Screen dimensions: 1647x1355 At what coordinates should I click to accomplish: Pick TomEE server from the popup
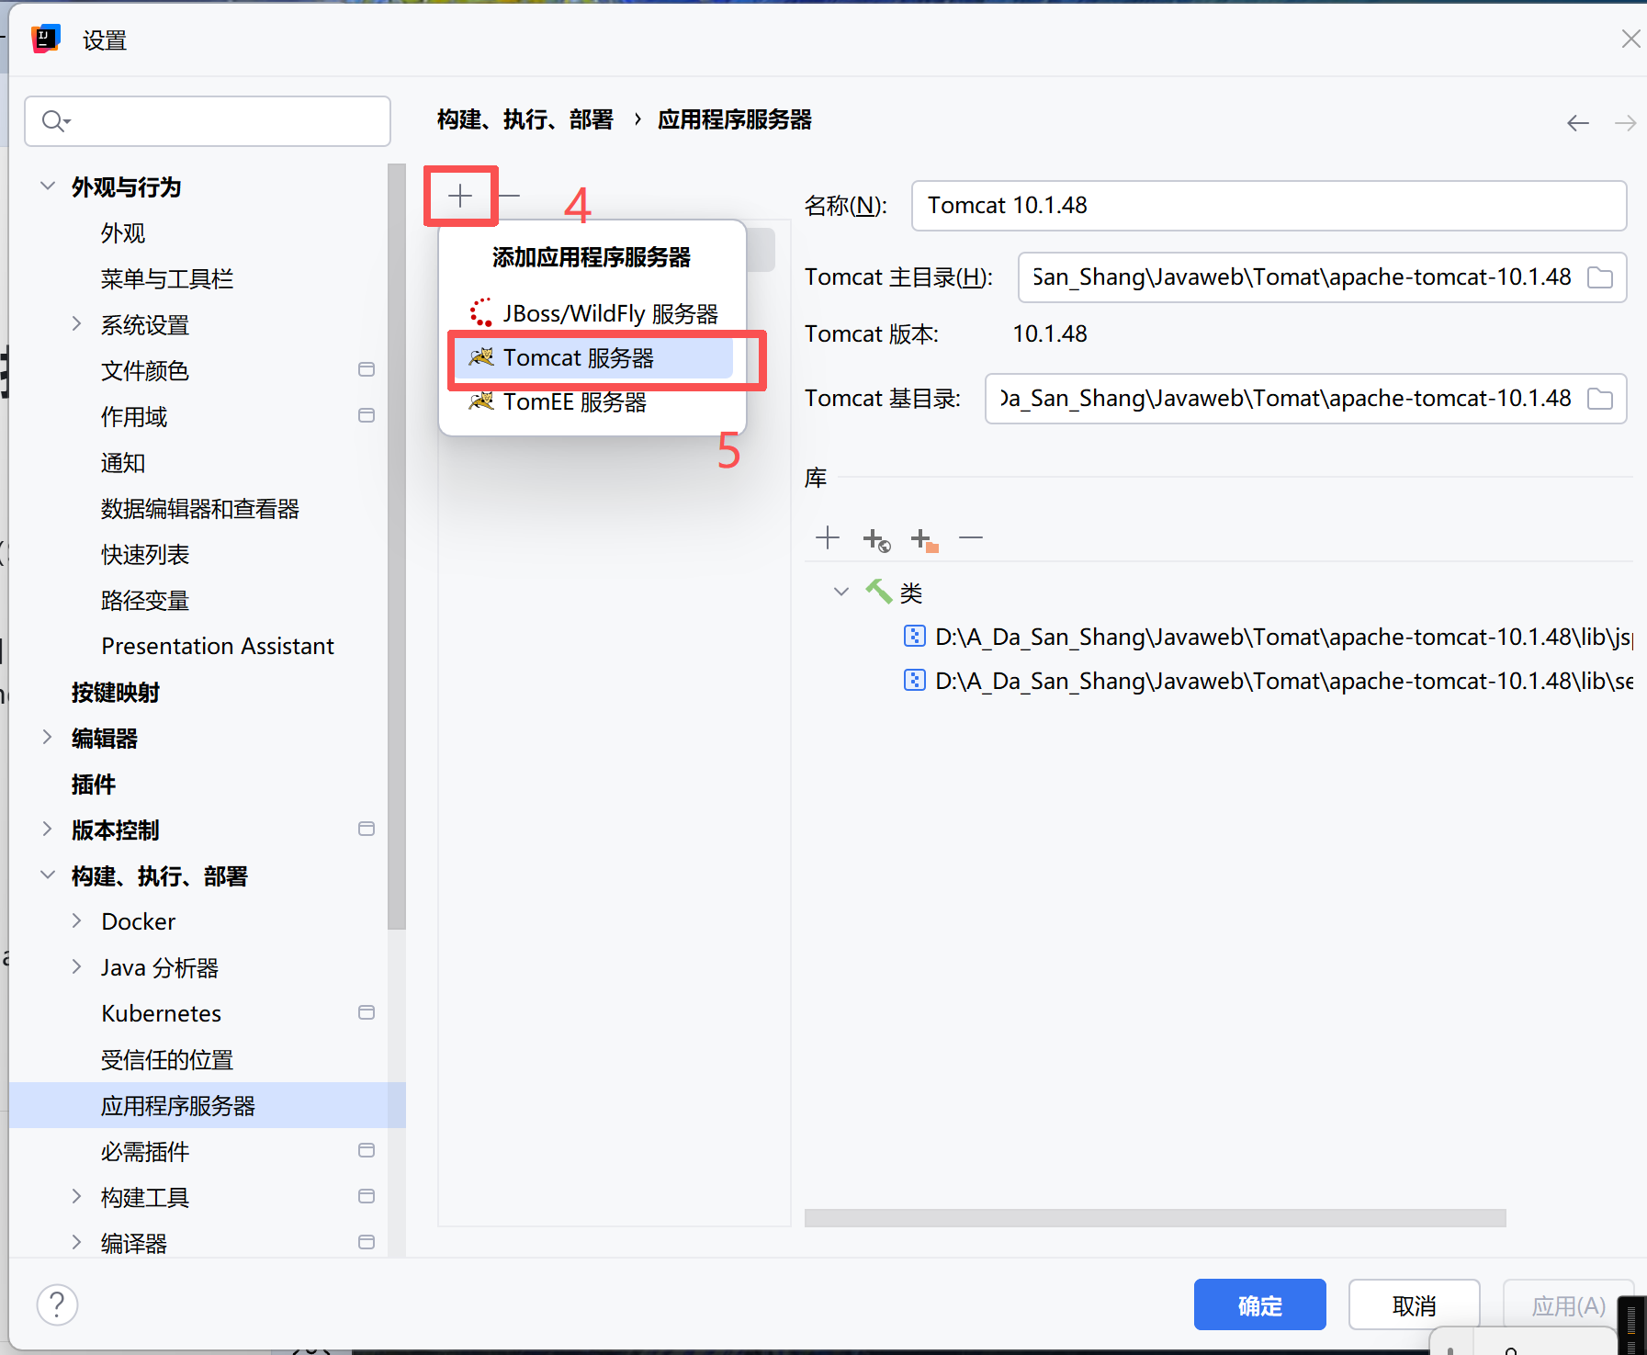tap(593, 402)
